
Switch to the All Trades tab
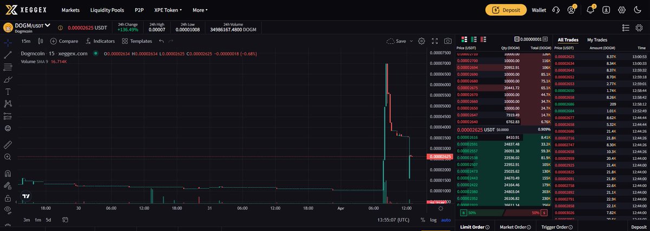coord(568,40)
